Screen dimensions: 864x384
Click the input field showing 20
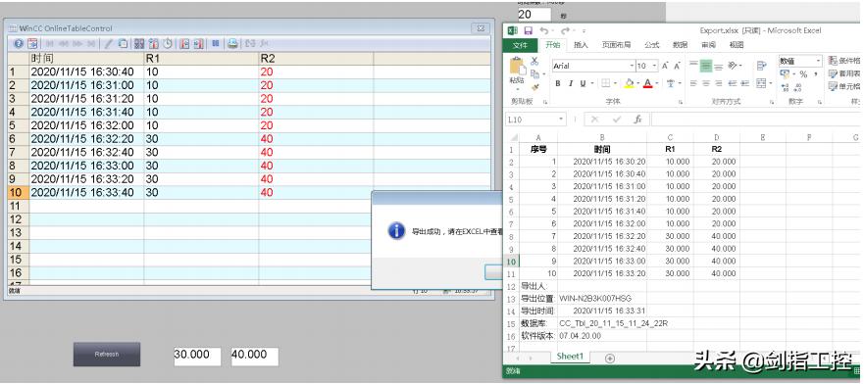pyautogui.click(x=534, y=15)
